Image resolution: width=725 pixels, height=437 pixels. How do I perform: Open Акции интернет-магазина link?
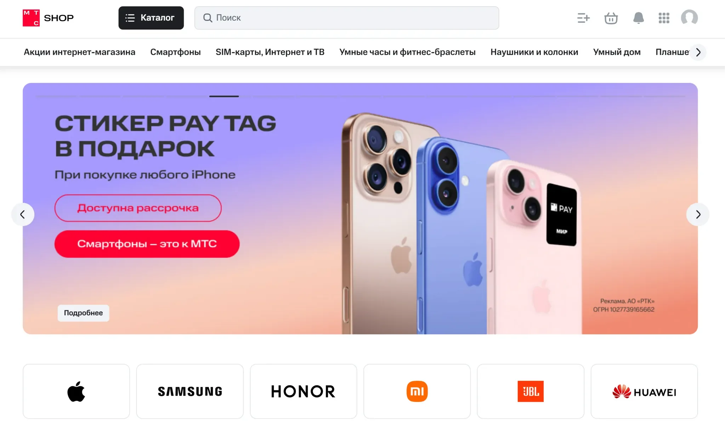pos(79,52)
